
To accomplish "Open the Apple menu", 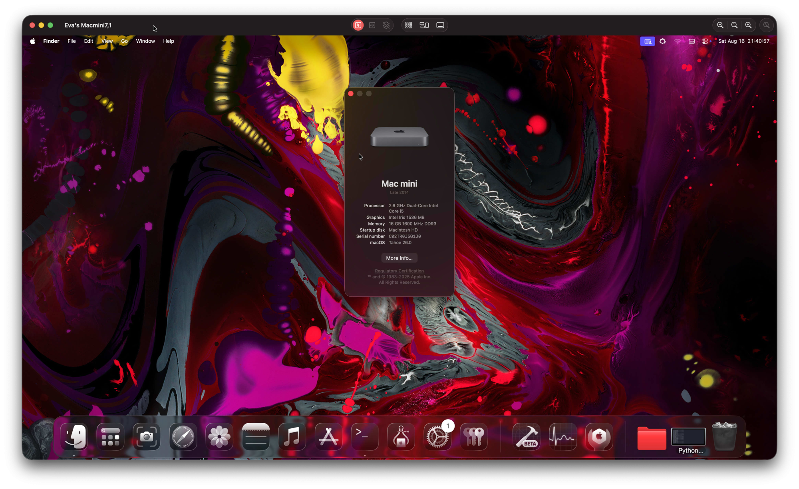I will (x=33, y=41).
